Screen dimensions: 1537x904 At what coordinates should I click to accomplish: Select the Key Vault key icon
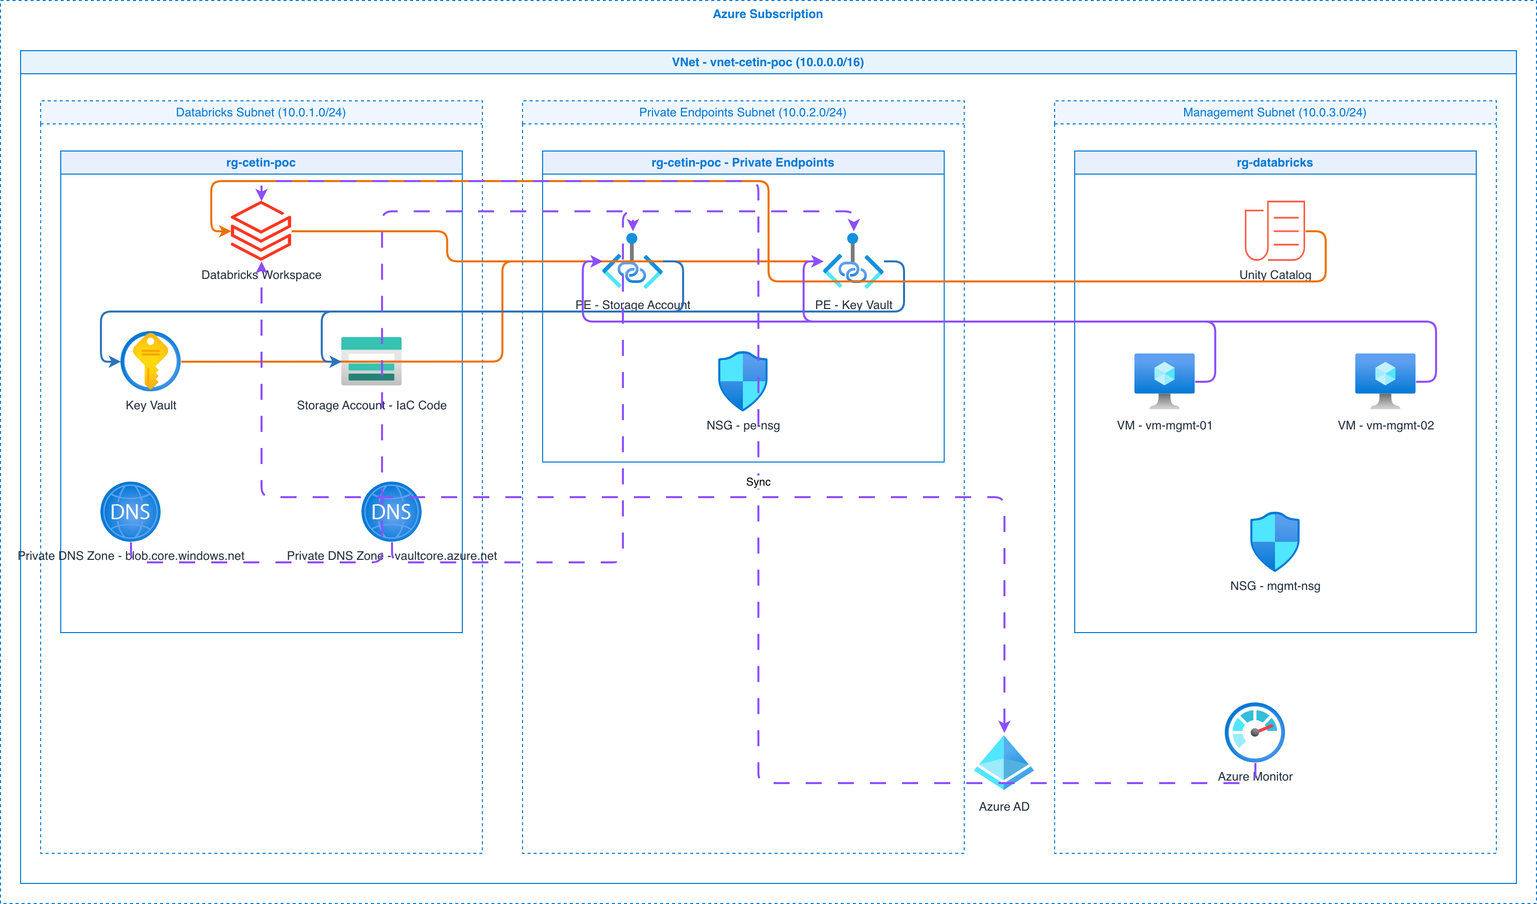coord(151,362)
